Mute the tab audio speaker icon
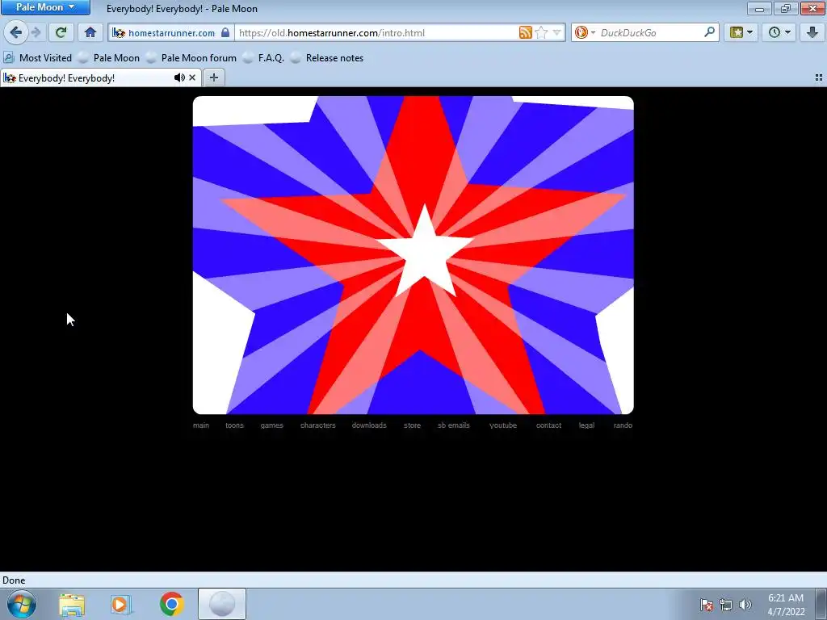 point(179,77)
